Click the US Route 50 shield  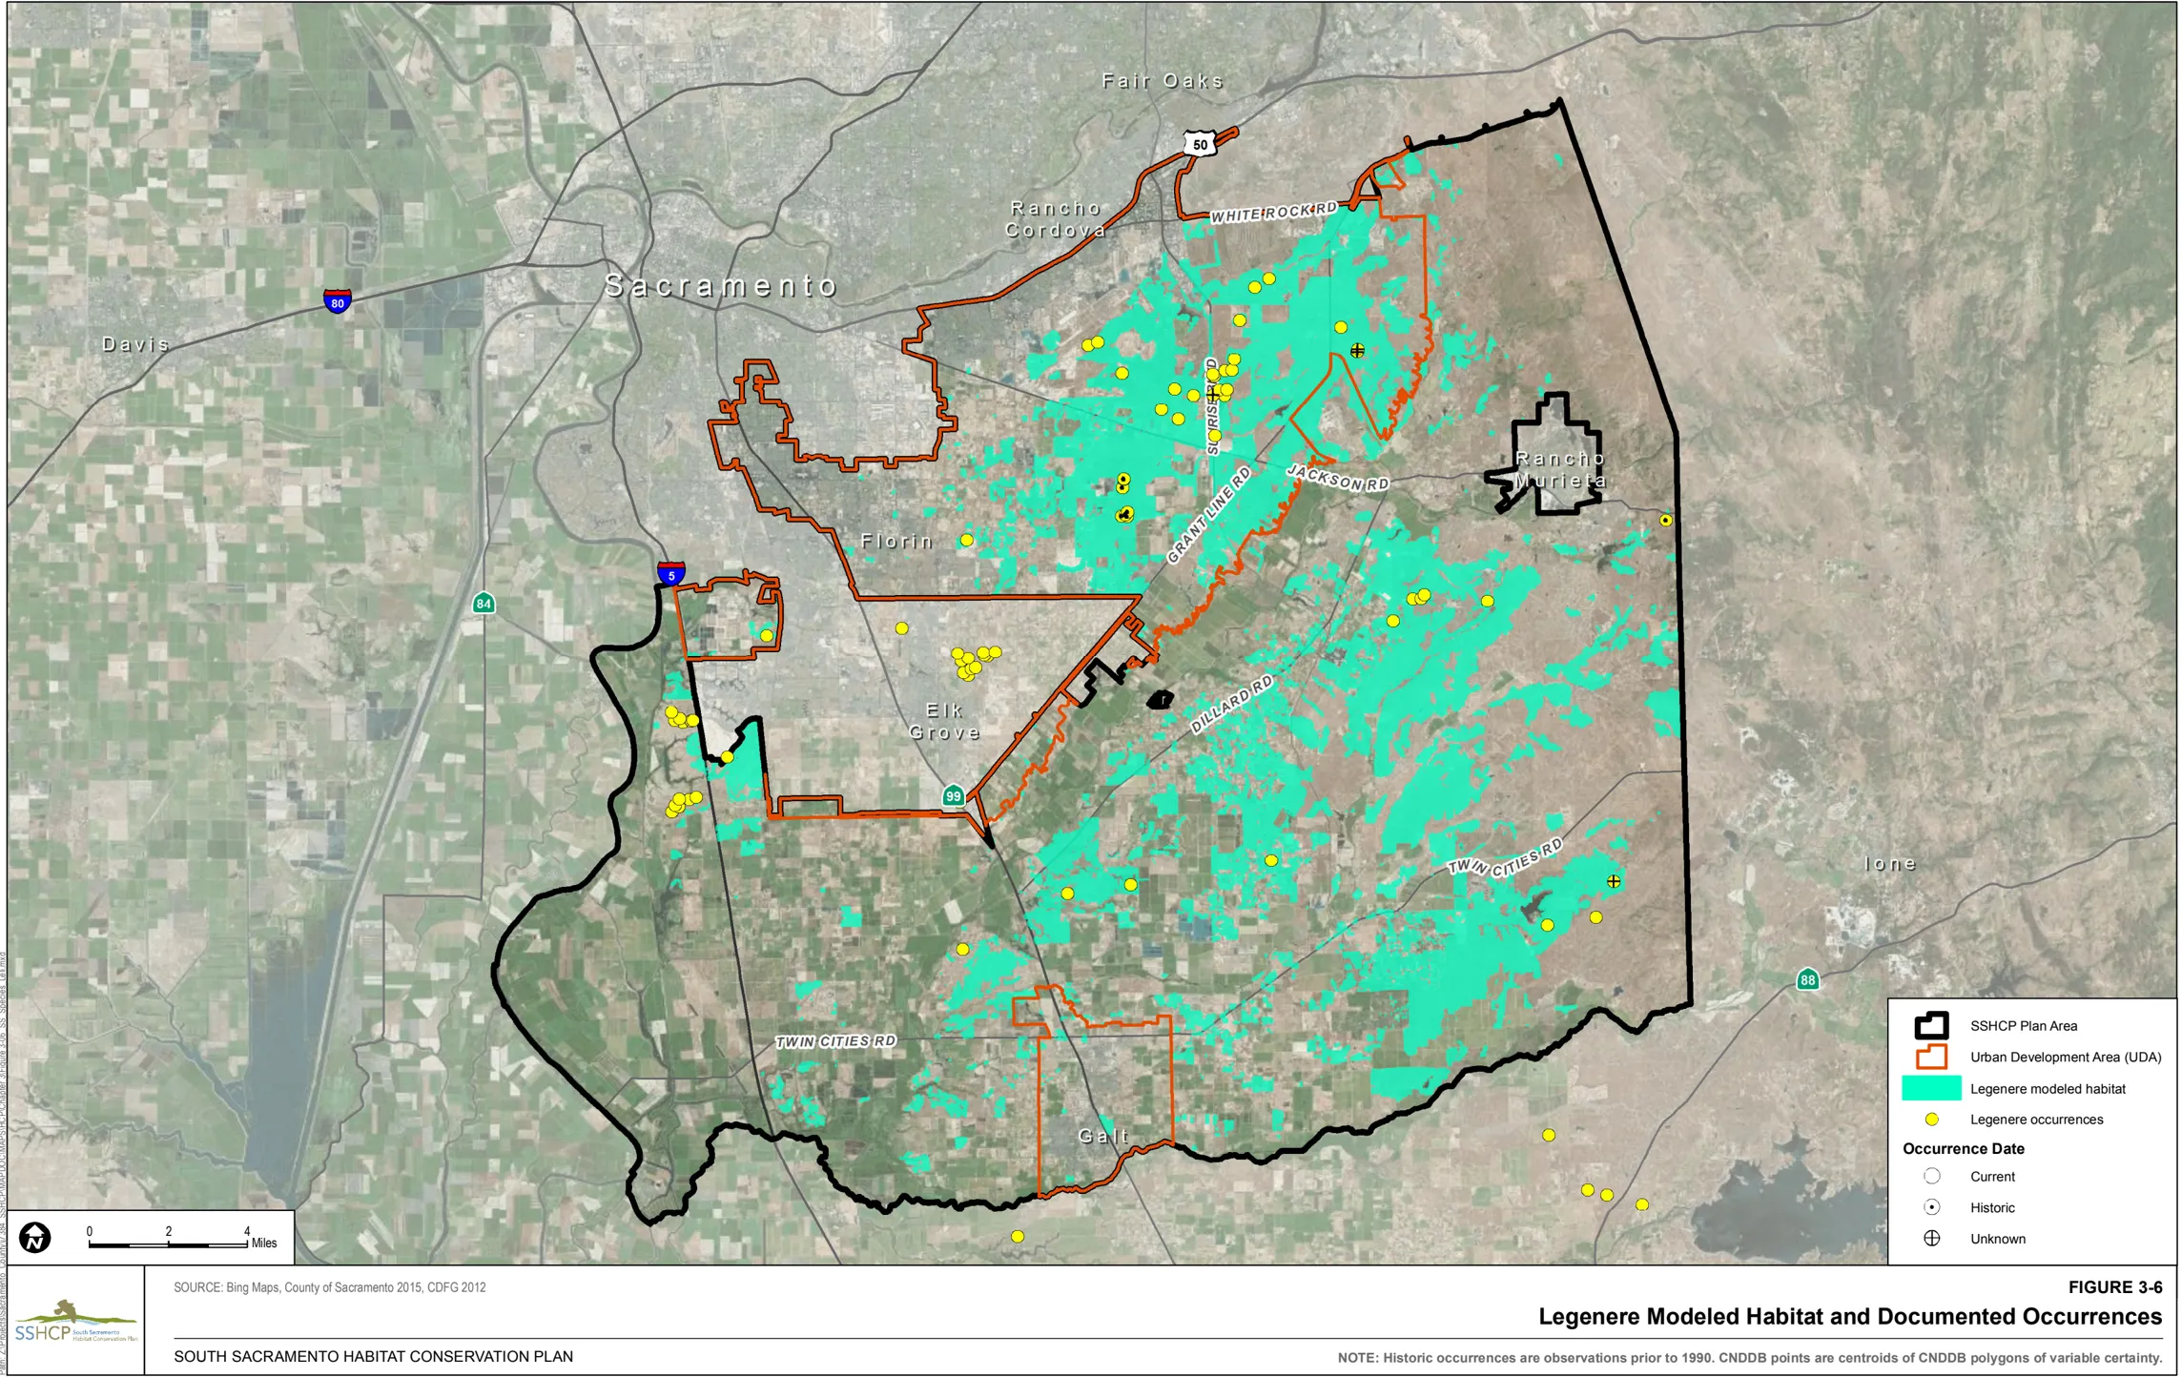click(1200, 144)
